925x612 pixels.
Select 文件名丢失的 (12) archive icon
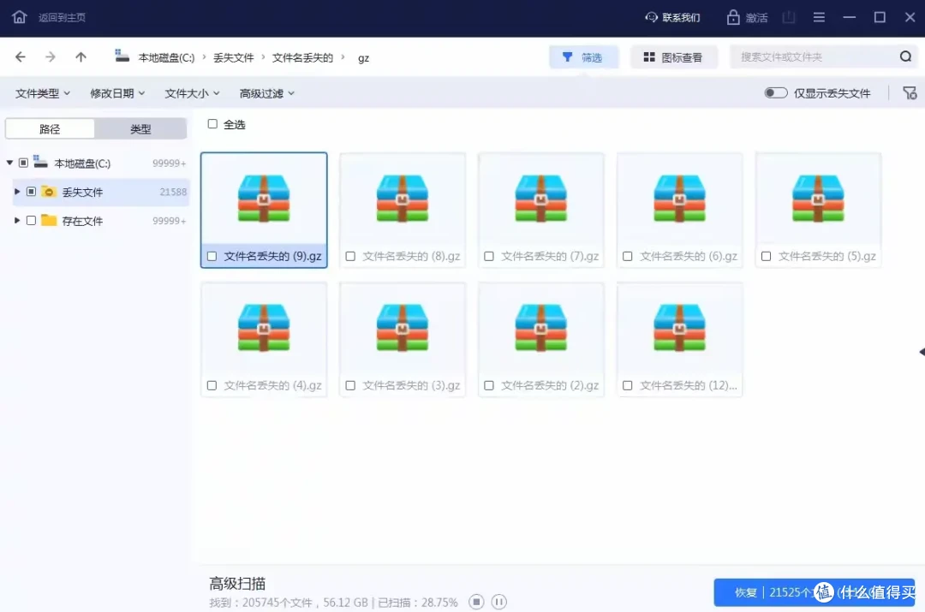(x=679, y=328)
